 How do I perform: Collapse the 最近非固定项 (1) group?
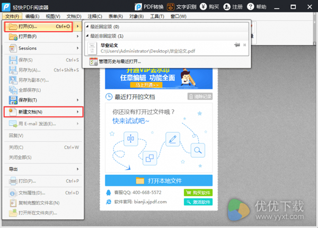click(87, 36)
